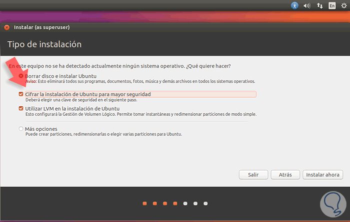Click the Instalar ahora button
Image resolution: width=350 pixels, height=222 pixels.
[x=323, y=175]
